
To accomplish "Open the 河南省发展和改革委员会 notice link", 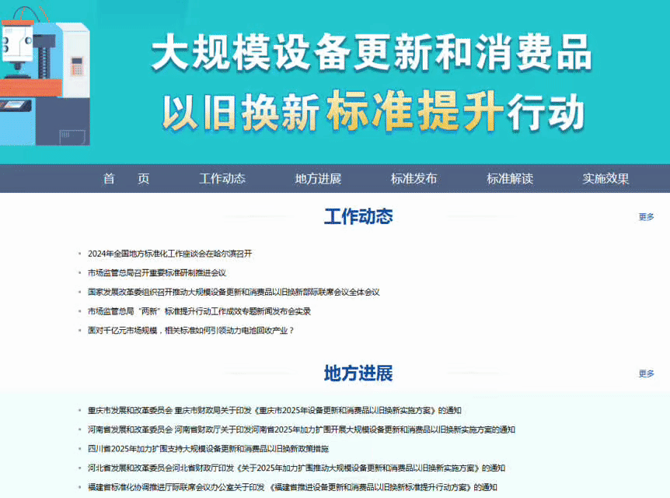I will [302, 430].
